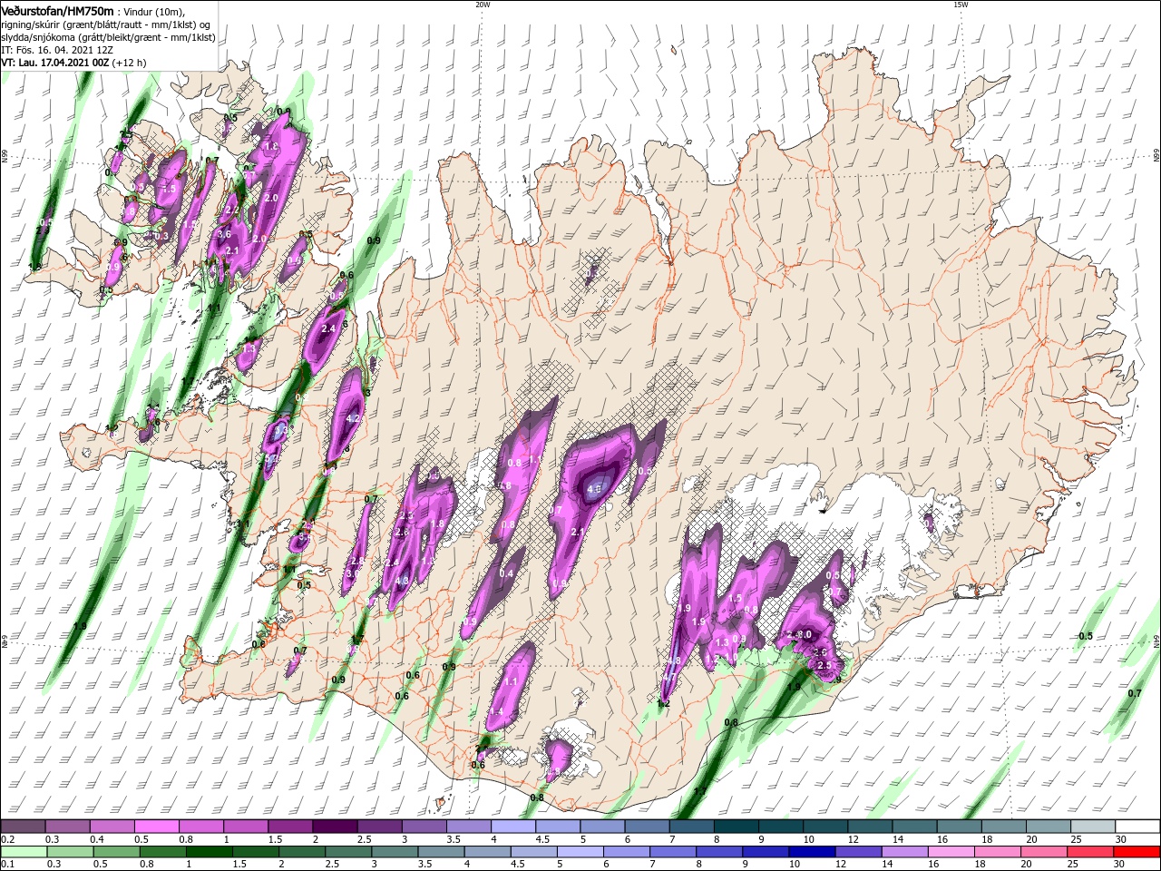Viewport: 1161px width, 871px height.
Task: Click the 1.2 value on the south coast
Action: click(x=663, y=703)
